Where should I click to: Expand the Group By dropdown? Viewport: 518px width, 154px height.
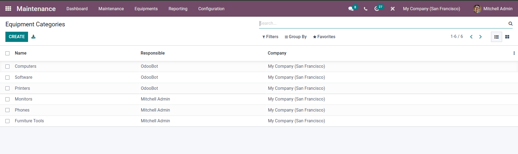point(296,37)
